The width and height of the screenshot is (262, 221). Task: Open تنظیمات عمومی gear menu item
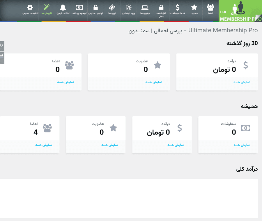30,10
